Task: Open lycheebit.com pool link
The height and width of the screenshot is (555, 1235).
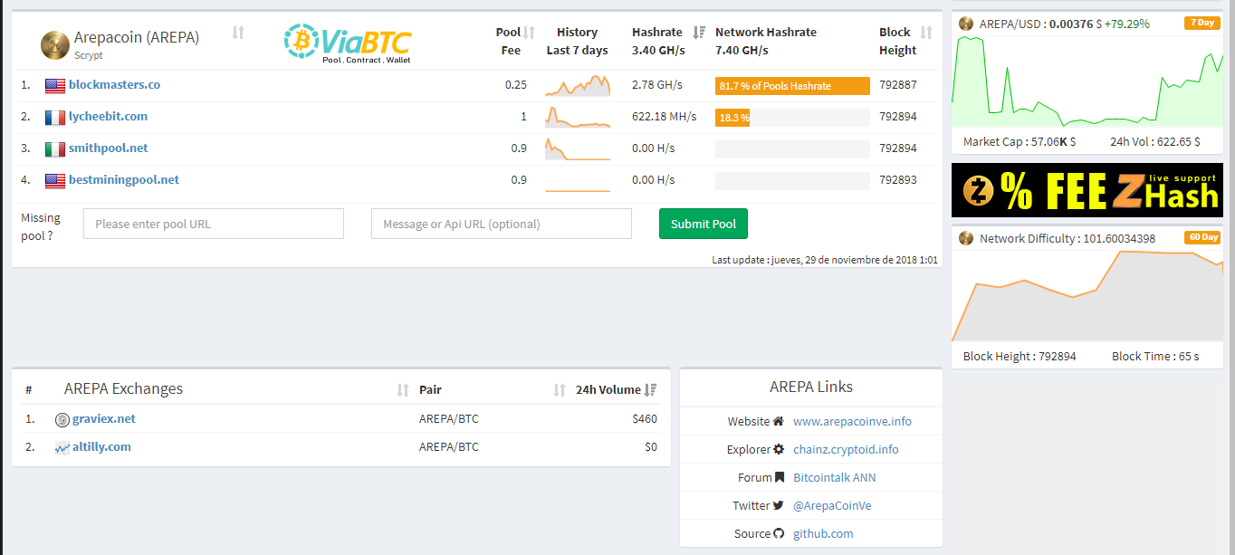Action: [108, 116]
